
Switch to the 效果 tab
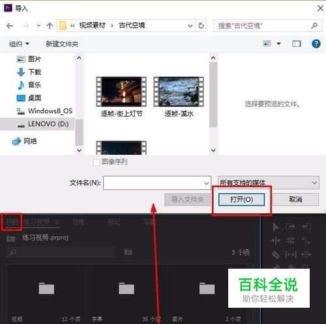click(x=78, y=222)
